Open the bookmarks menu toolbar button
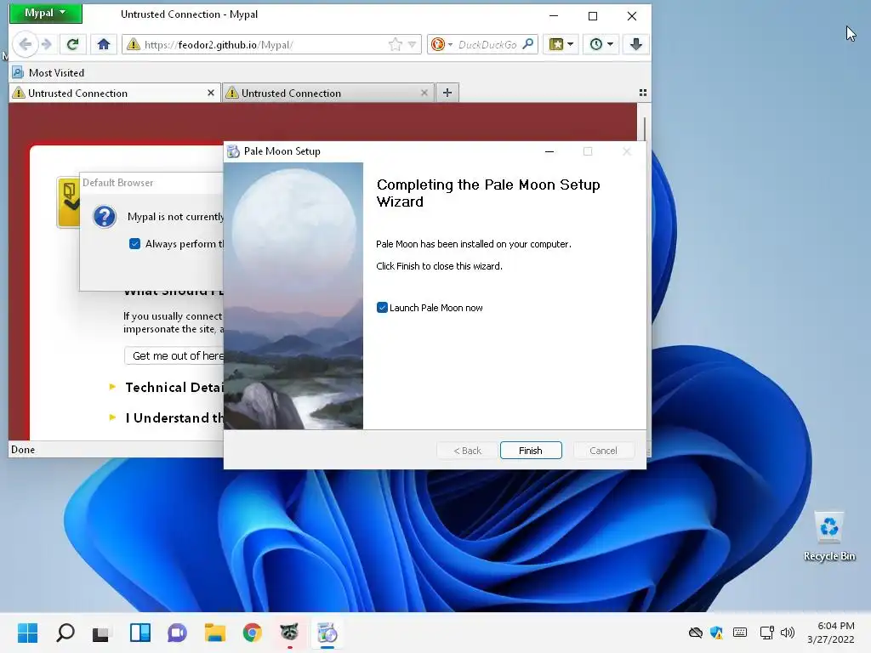This screenshot has width=871, height=653. coord(561,44)
